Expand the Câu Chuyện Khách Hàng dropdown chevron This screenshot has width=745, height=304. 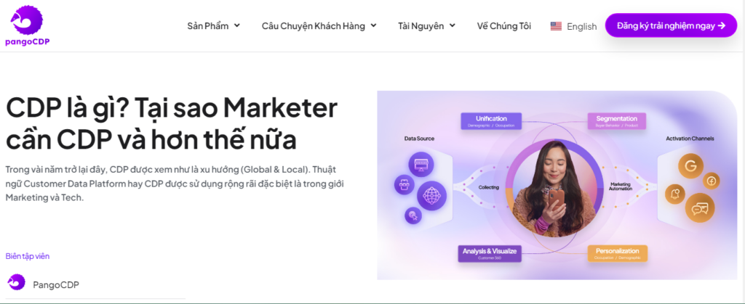pos(373,25)
